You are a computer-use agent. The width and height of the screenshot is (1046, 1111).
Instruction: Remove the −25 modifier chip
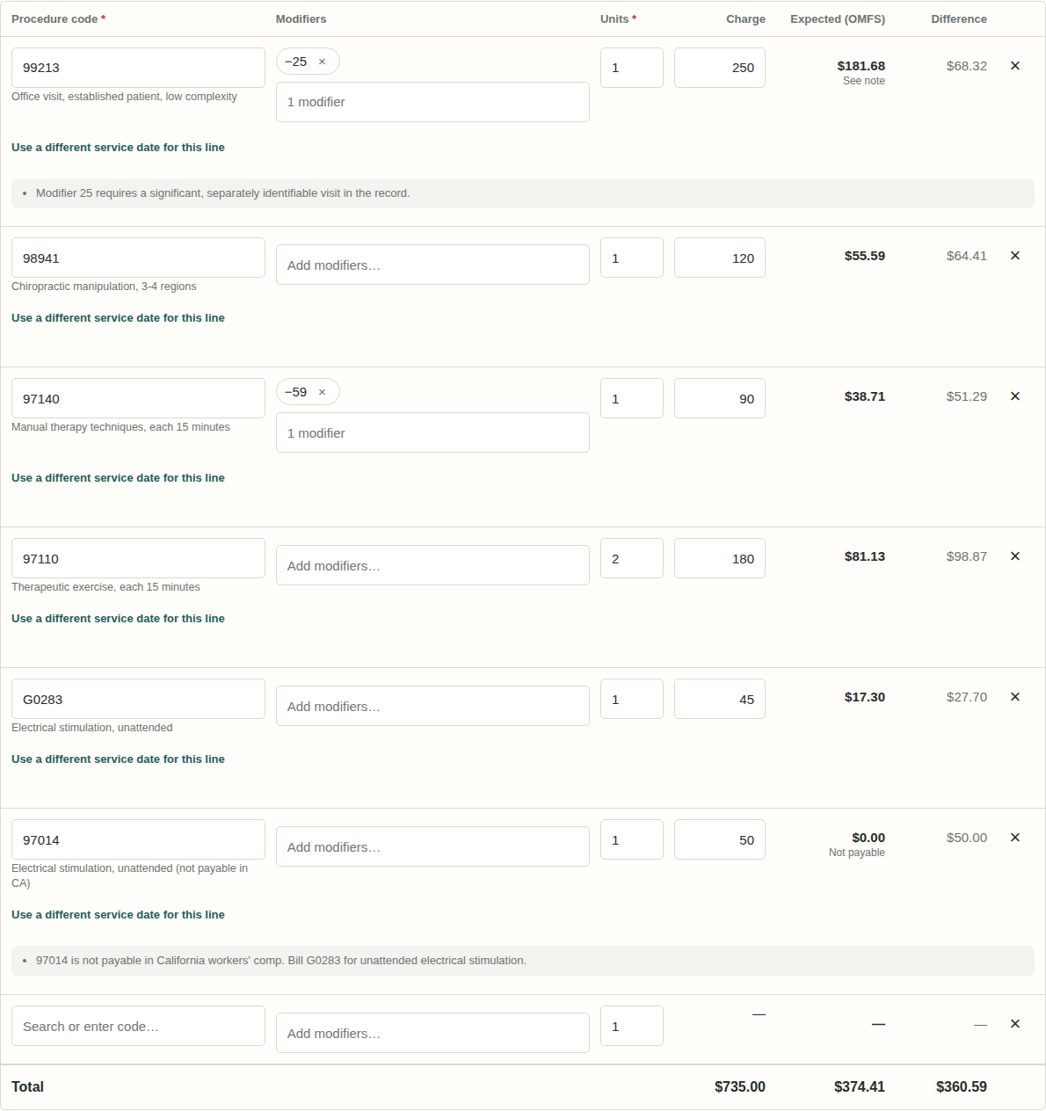tap(322, 62)
